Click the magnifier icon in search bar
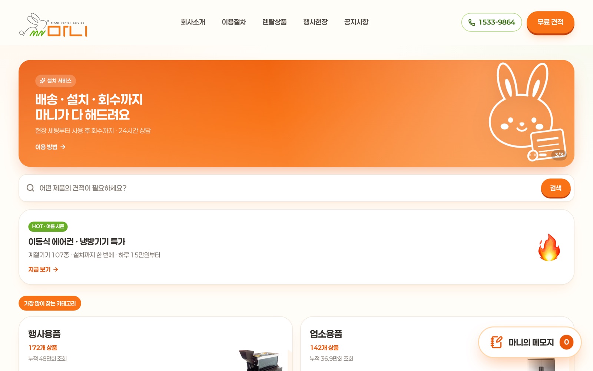This screenshot has height=371, width=593. point(30,188)
